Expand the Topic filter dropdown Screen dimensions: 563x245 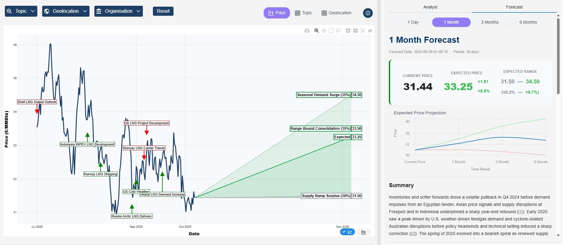point(21,11)
